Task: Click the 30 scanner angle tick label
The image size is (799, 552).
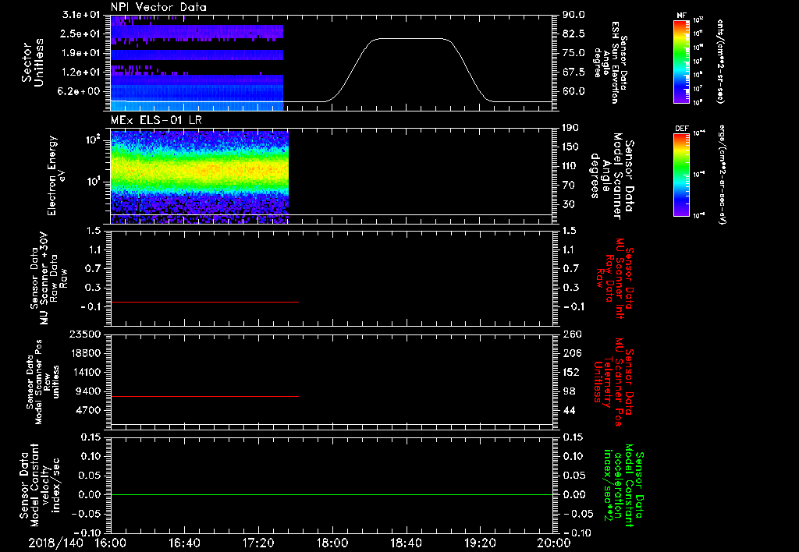Action: coord(569,204)
